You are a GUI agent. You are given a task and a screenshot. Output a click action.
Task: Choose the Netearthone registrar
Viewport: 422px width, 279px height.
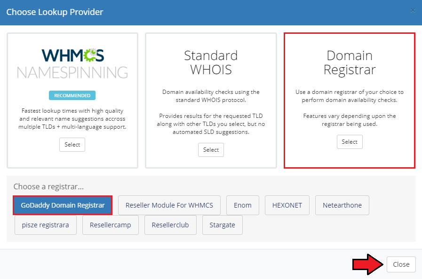[x=342, y=205]
